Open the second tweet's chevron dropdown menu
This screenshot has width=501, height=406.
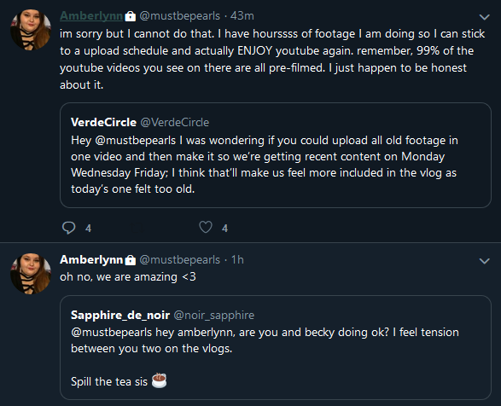pyautogui.click(x=485, y=261)
